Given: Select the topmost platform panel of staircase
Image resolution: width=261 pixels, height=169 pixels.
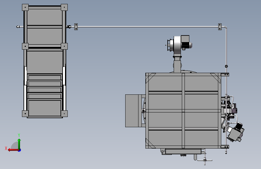Looking at the screenshot, I should [x=45, y=17].
